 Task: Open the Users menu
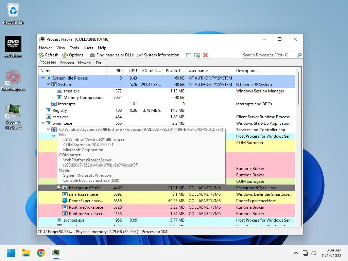pyautogui.click(x=88, y=48)
